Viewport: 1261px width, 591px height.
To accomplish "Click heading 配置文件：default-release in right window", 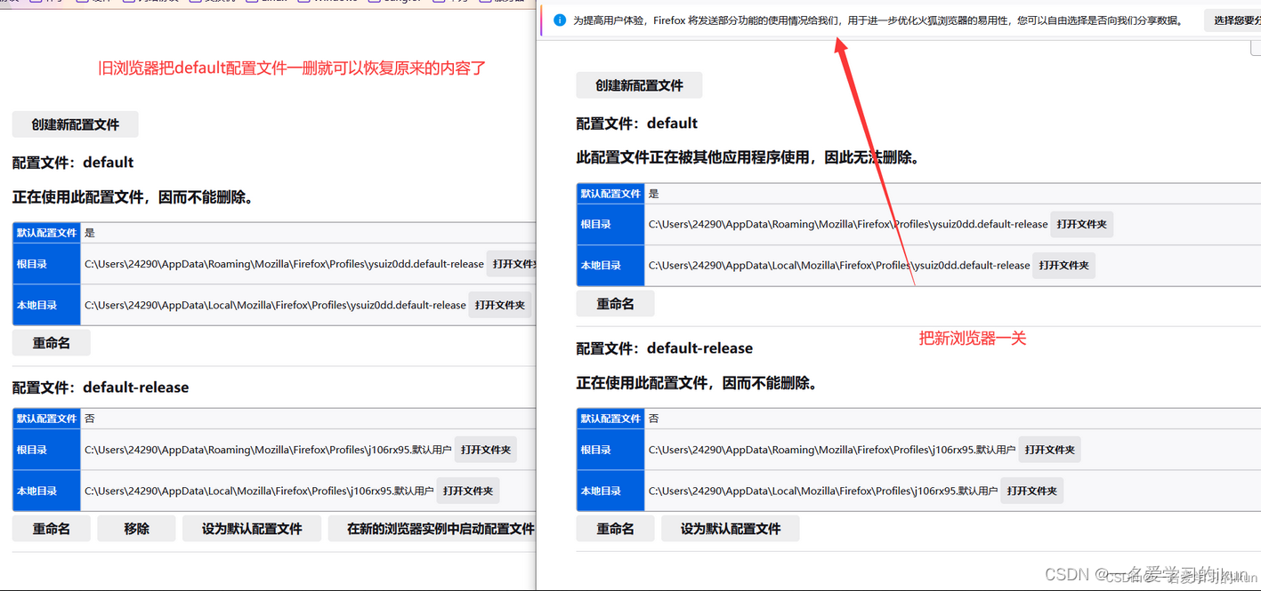I will (665, 348).
